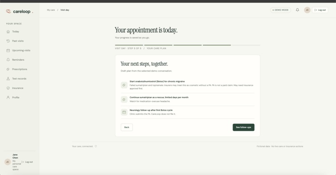Click the DEMO MODE badge

[281, 10]
